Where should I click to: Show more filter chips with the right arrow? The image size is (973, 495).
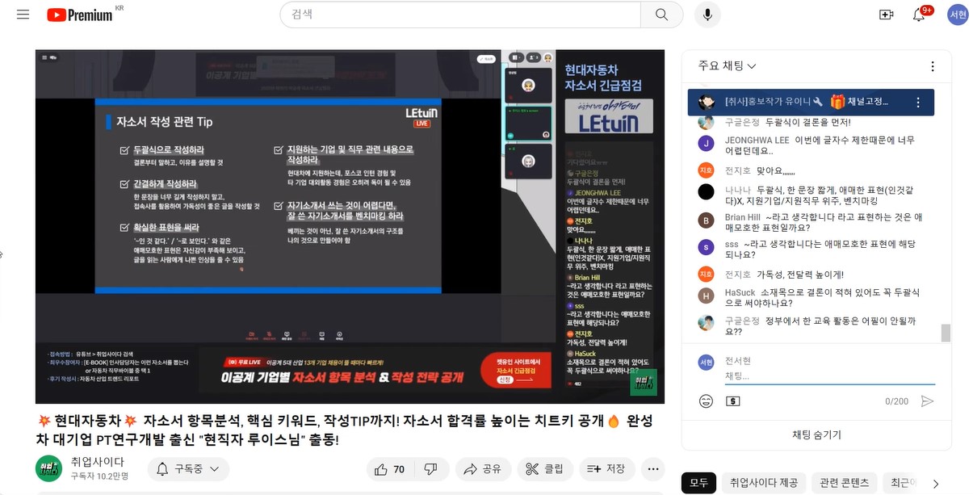coord(936,483)
